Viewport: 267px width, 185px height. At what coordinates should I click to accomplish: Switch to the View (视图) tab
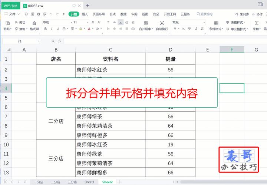click(145, 14)
